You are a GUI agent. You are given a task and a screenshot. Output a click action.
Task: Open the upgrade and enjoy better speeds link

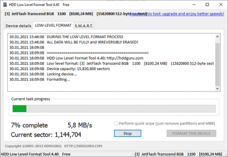(177, 14)
